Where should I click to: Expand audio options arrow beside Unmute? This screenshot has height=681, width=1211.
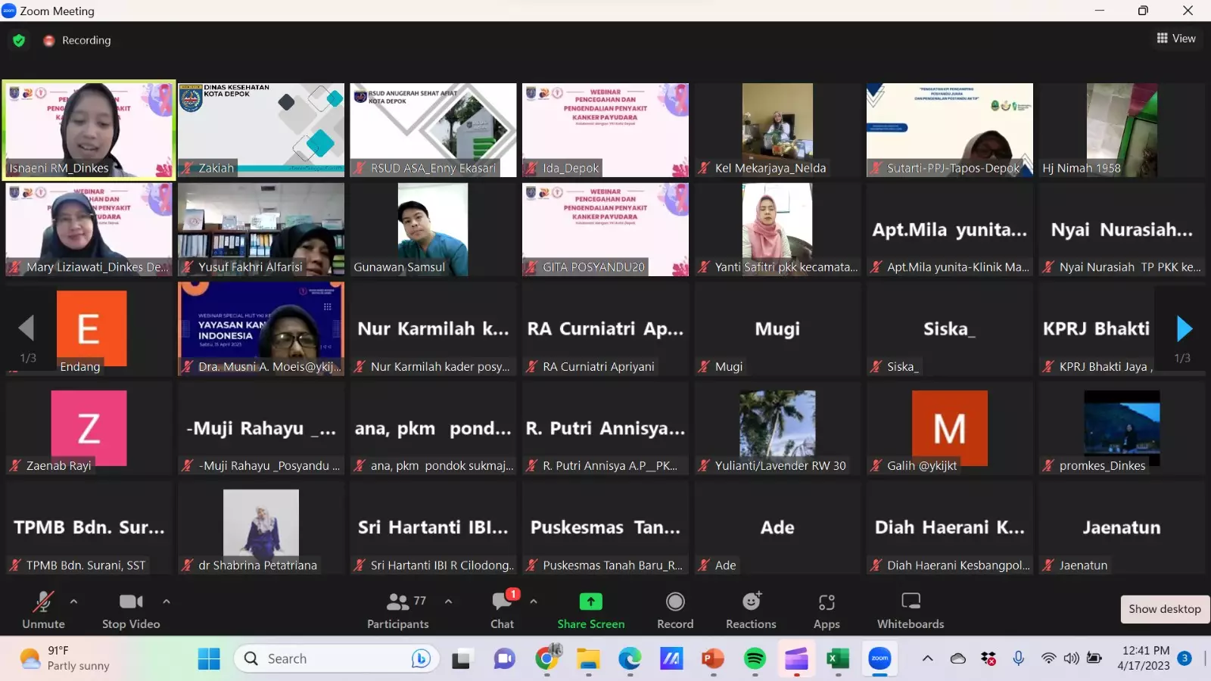[x=73, y=602]
